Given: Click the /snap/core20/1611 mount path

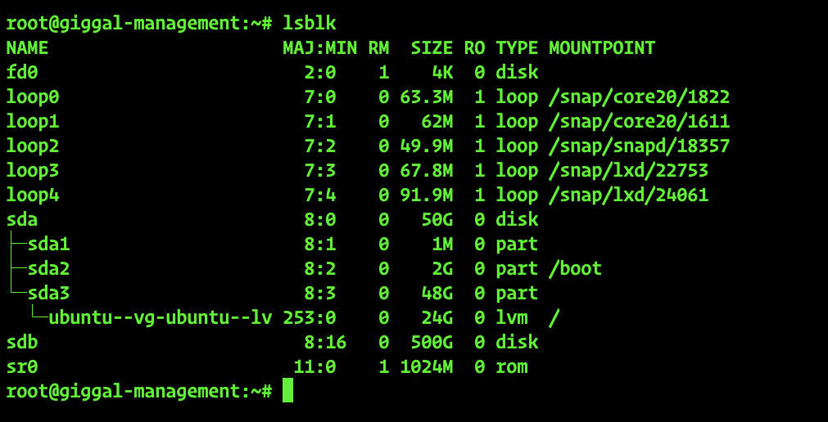Looking at the screenshot, I should 640,121.
